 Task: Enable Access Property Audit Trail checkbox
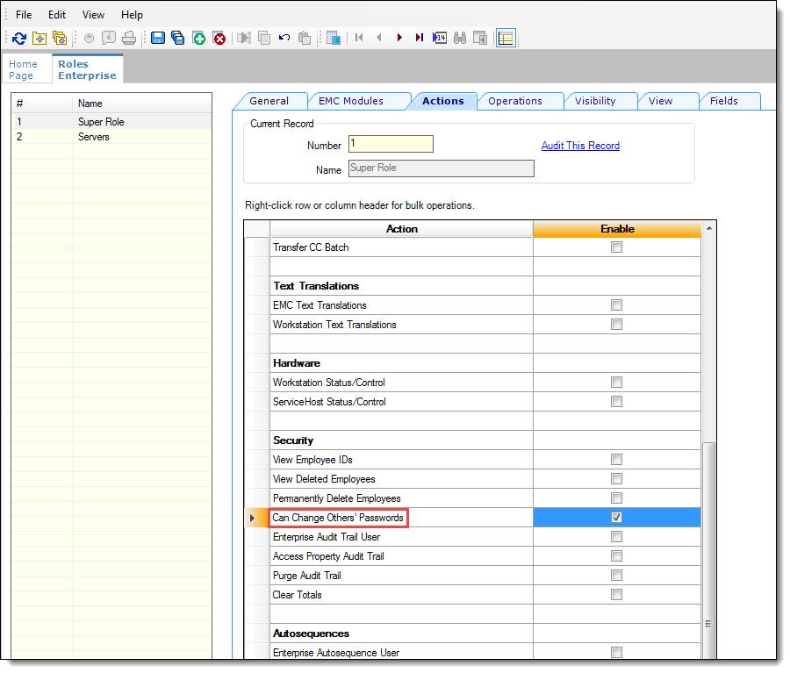616,555
